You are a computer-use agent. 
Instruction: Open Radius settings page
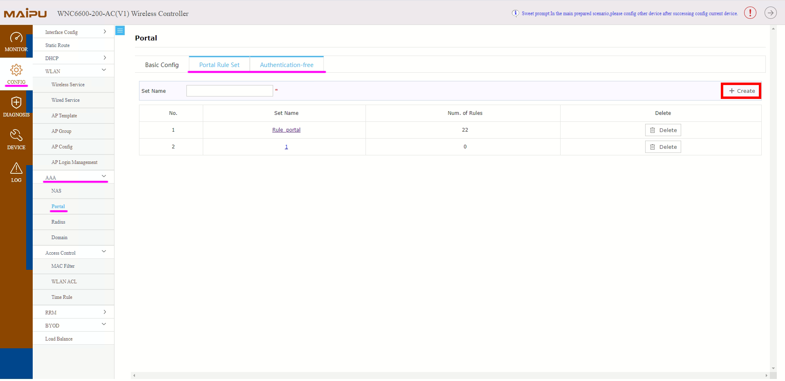[58, 222]
